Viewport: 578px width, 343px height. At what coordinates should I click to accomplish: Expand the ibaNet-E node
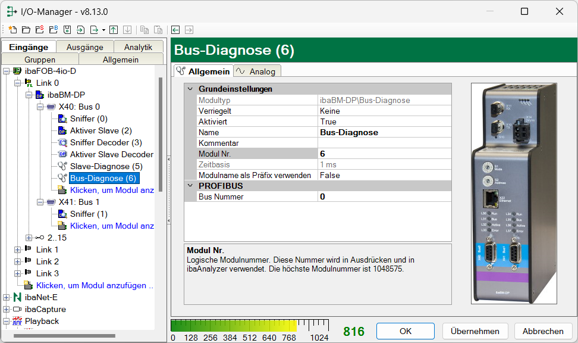point(7,297)
